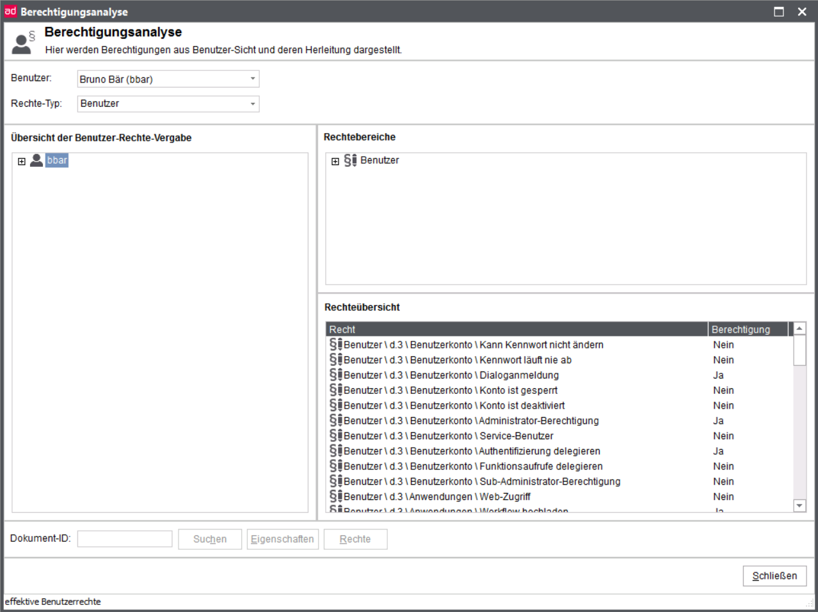Click icon of Administrator-Berechtigung row
The height and width of the screenshot is (612, 818).
point(336,421)
